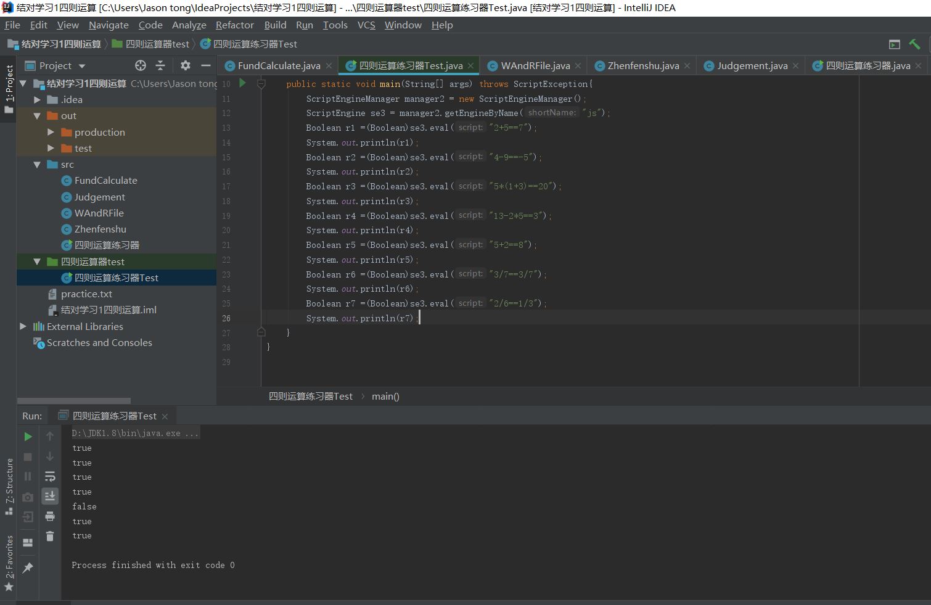The image size is (931, 605).
Task: Close the FundCalculate.java editor tab
Action: pos(329,66)
